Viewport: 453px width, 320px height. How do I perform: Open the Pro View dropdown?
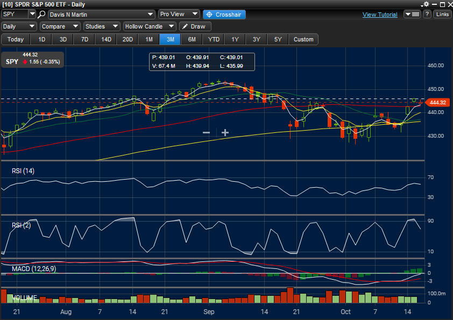179,14
